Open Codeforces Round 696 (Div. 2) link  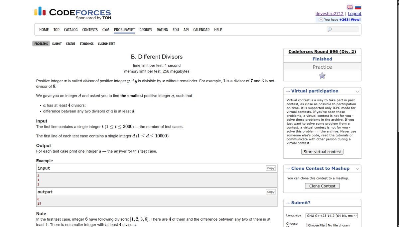pos(322,51)
